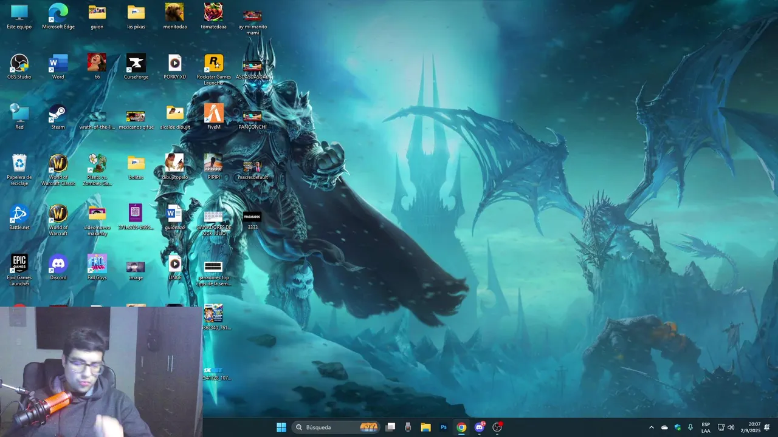Open the Este equipo desktop icon
778x437 pixels.
[19, 16]
